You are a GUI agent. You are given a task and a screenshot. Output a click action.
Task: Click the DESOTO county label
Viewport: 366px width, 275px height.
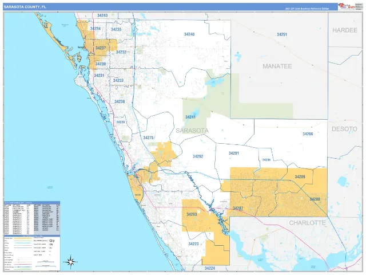click(x=344, y=129)
